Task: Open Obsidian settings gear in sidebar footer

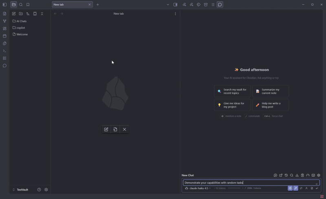Action: (46, 190)
